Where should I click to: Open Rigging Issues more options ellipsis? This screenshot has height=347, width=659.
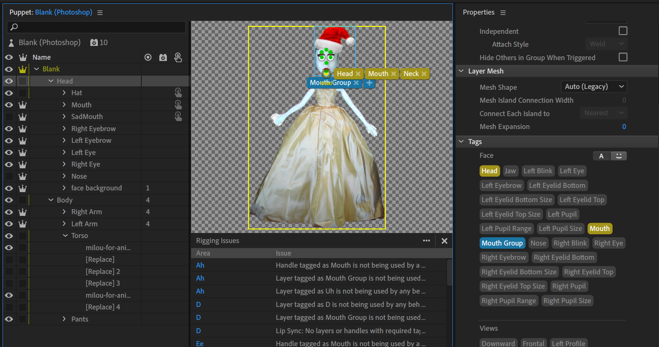(x=426, y=241)
